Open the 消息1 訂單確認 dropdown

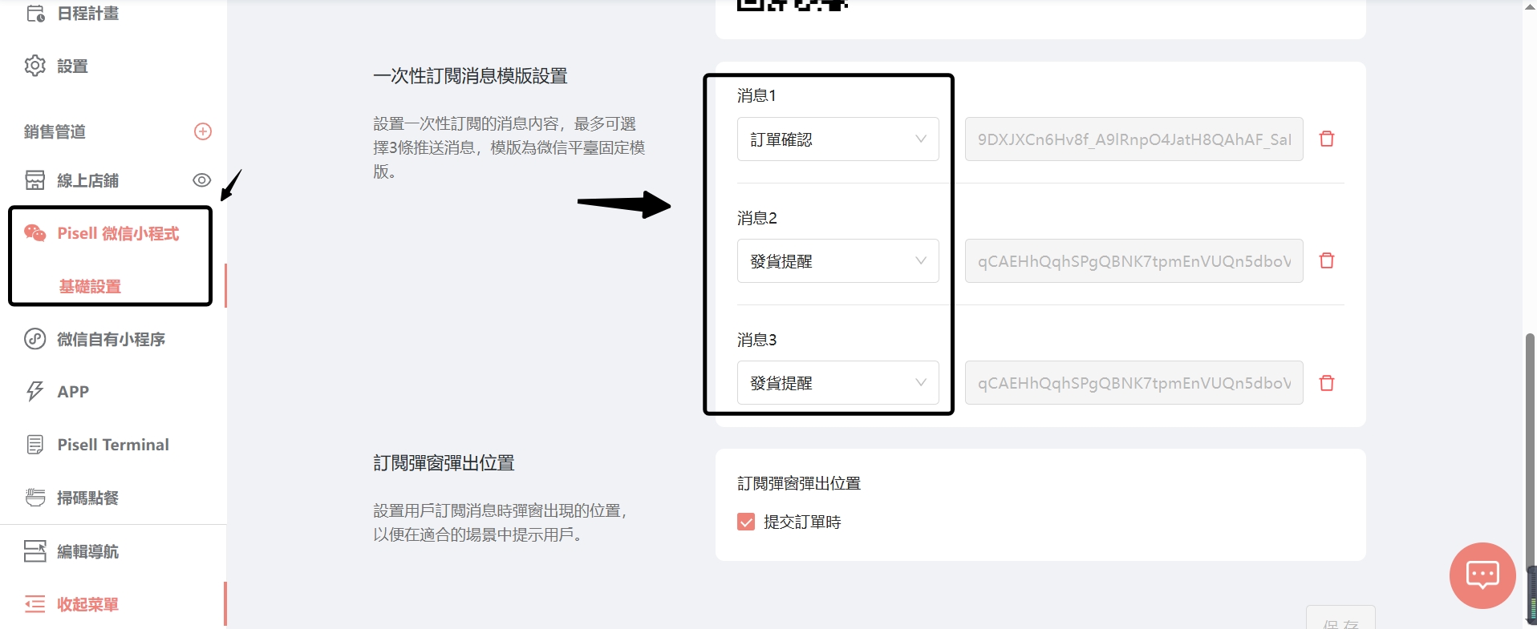[x=838, y=139]
